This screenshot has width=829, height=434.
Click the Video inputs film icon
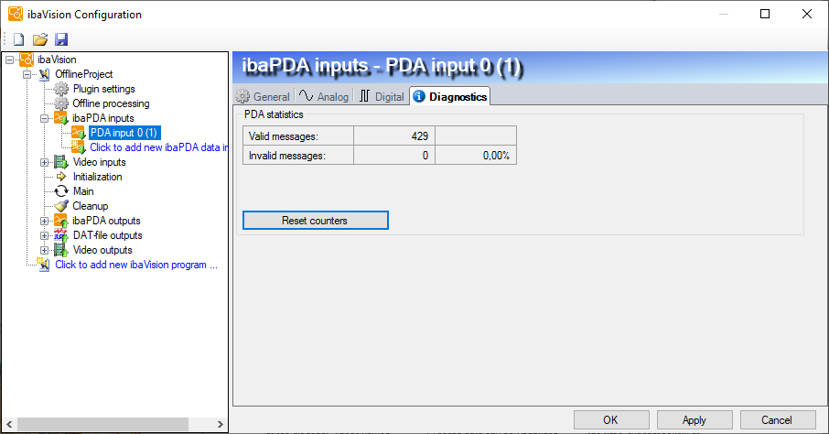pos(61,162)
